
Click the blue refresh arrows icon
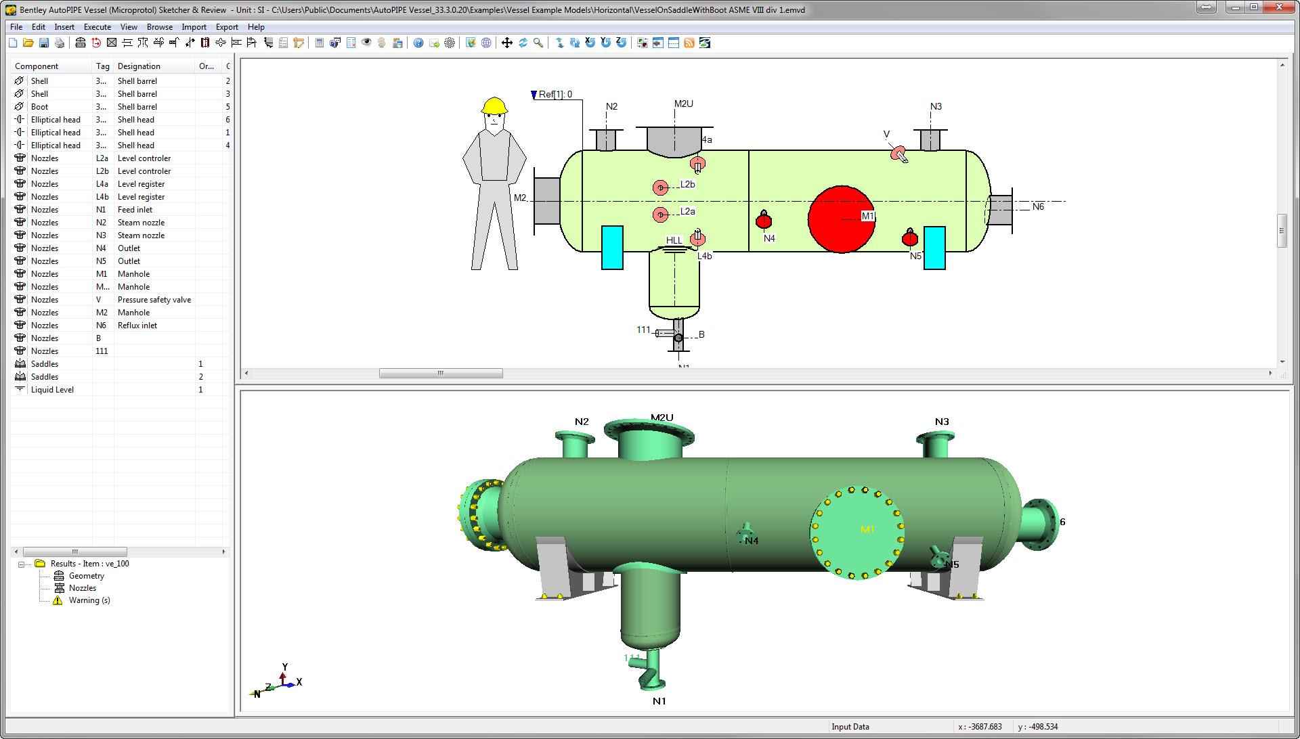pyautogui.click(x=523, y=43)
